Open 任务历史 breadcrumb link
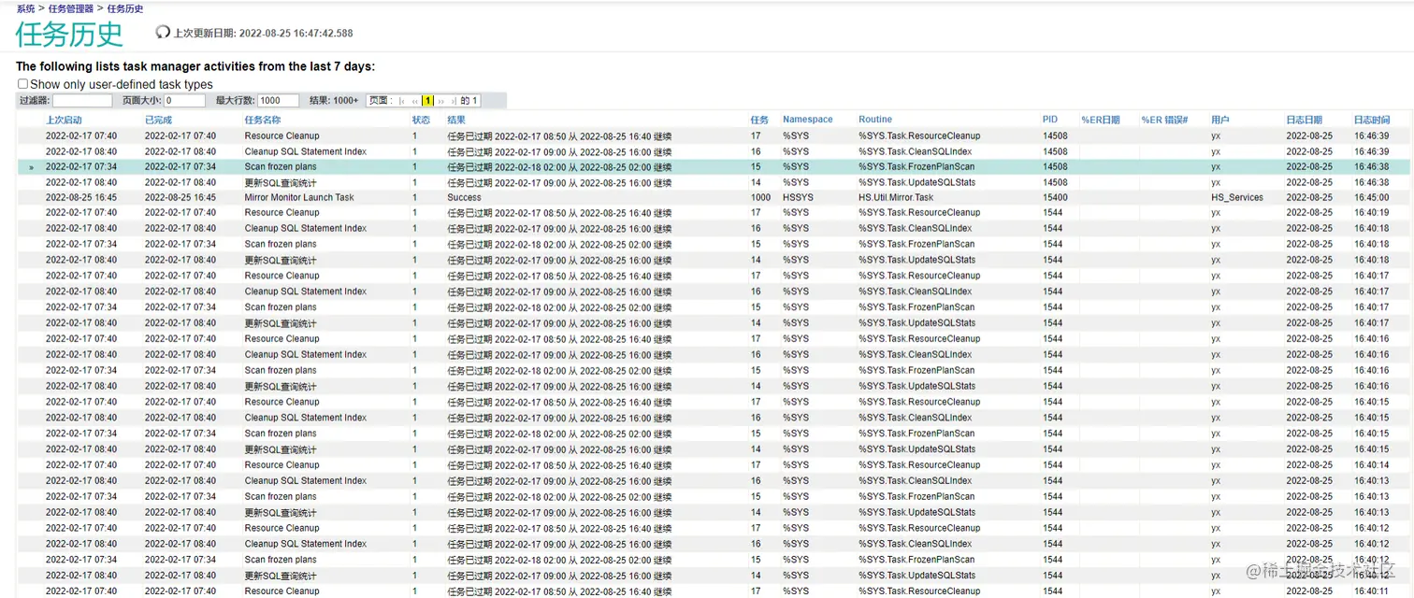 click(125, 8)
